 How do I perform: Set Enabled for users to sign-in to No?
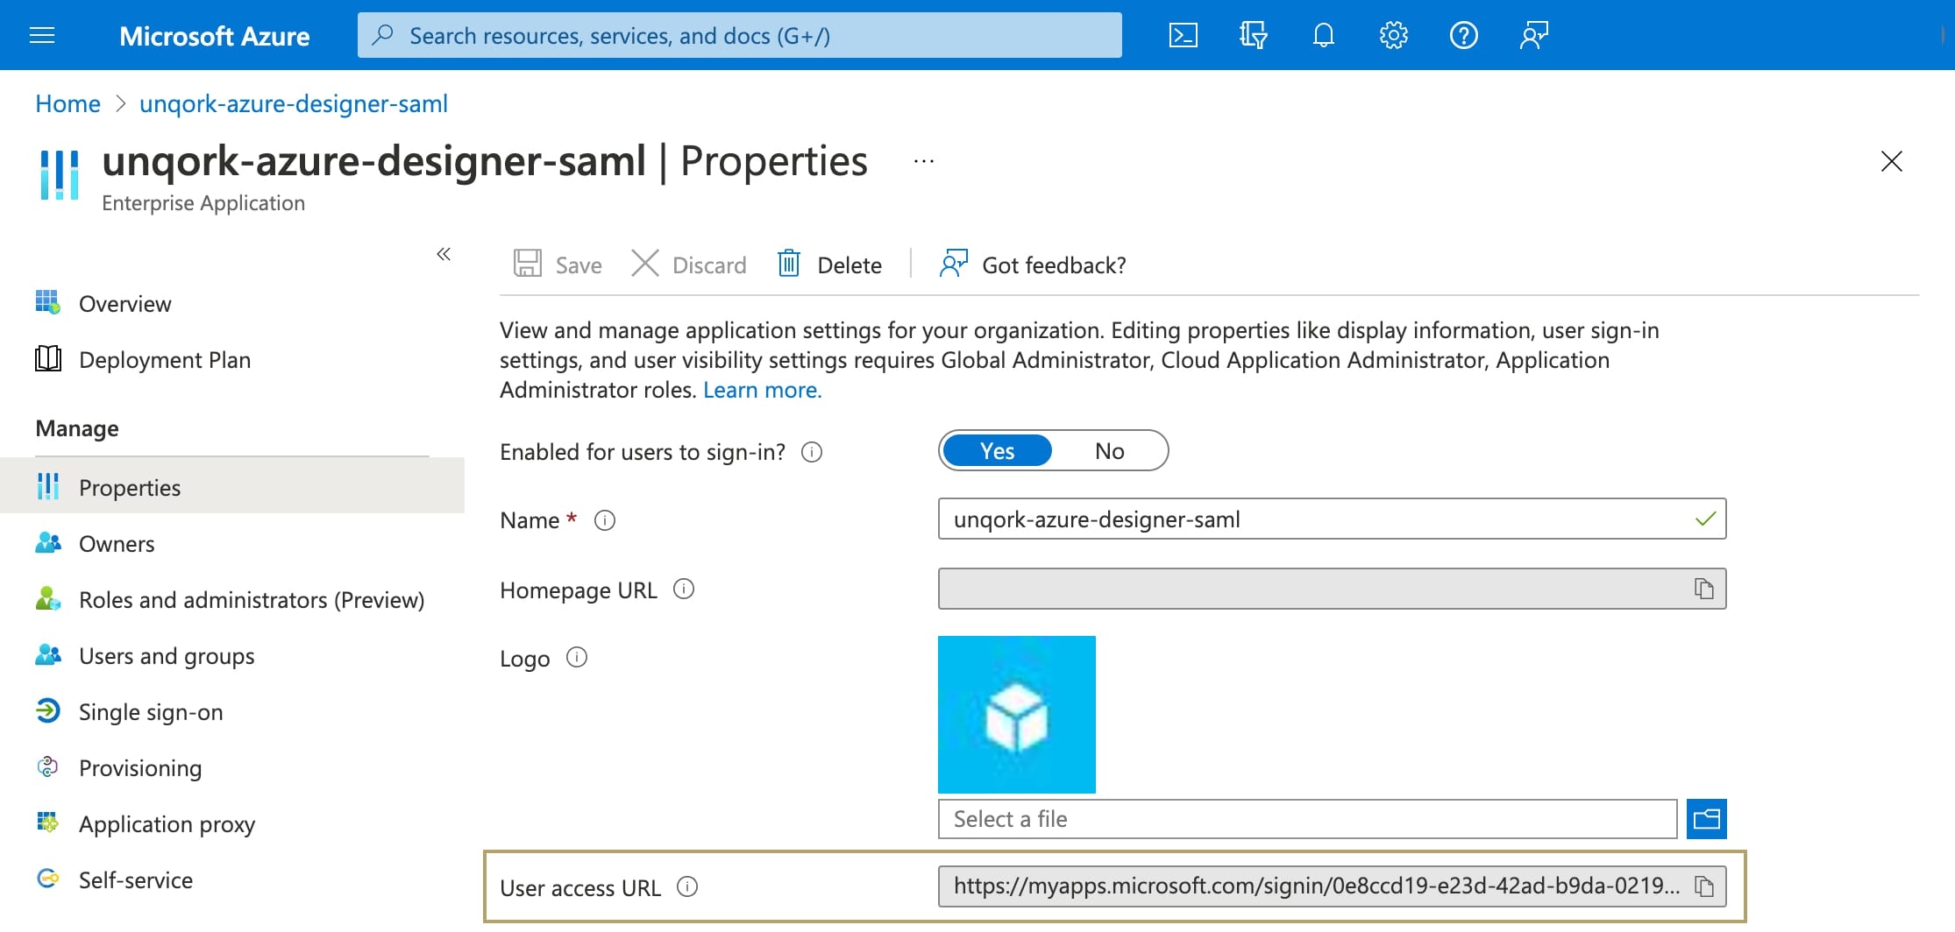click(x=1109, y=450)
